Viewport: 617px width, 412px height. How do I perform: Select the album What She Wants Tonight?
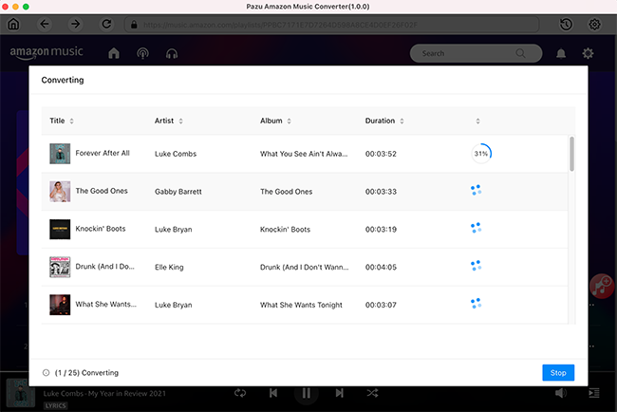[x=301, y=305]
